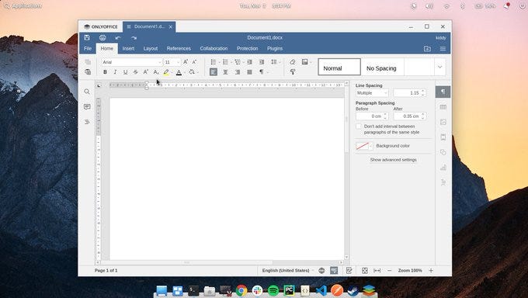Print the document with the printer icon
Viewport: 528px width, 298px height.
click(102, 38)
